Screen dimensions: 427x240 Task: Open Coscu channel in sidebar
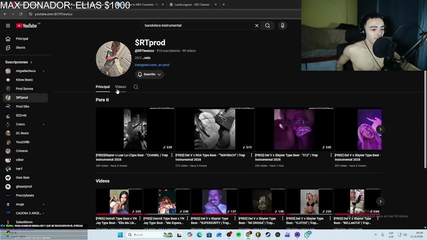tap(25, 124)
